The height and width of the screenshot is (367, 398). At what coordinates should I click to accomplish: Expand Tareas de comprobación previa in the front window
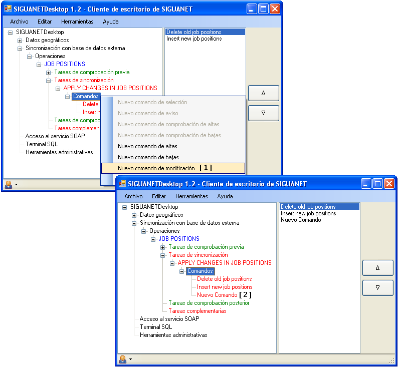(163, 247)
